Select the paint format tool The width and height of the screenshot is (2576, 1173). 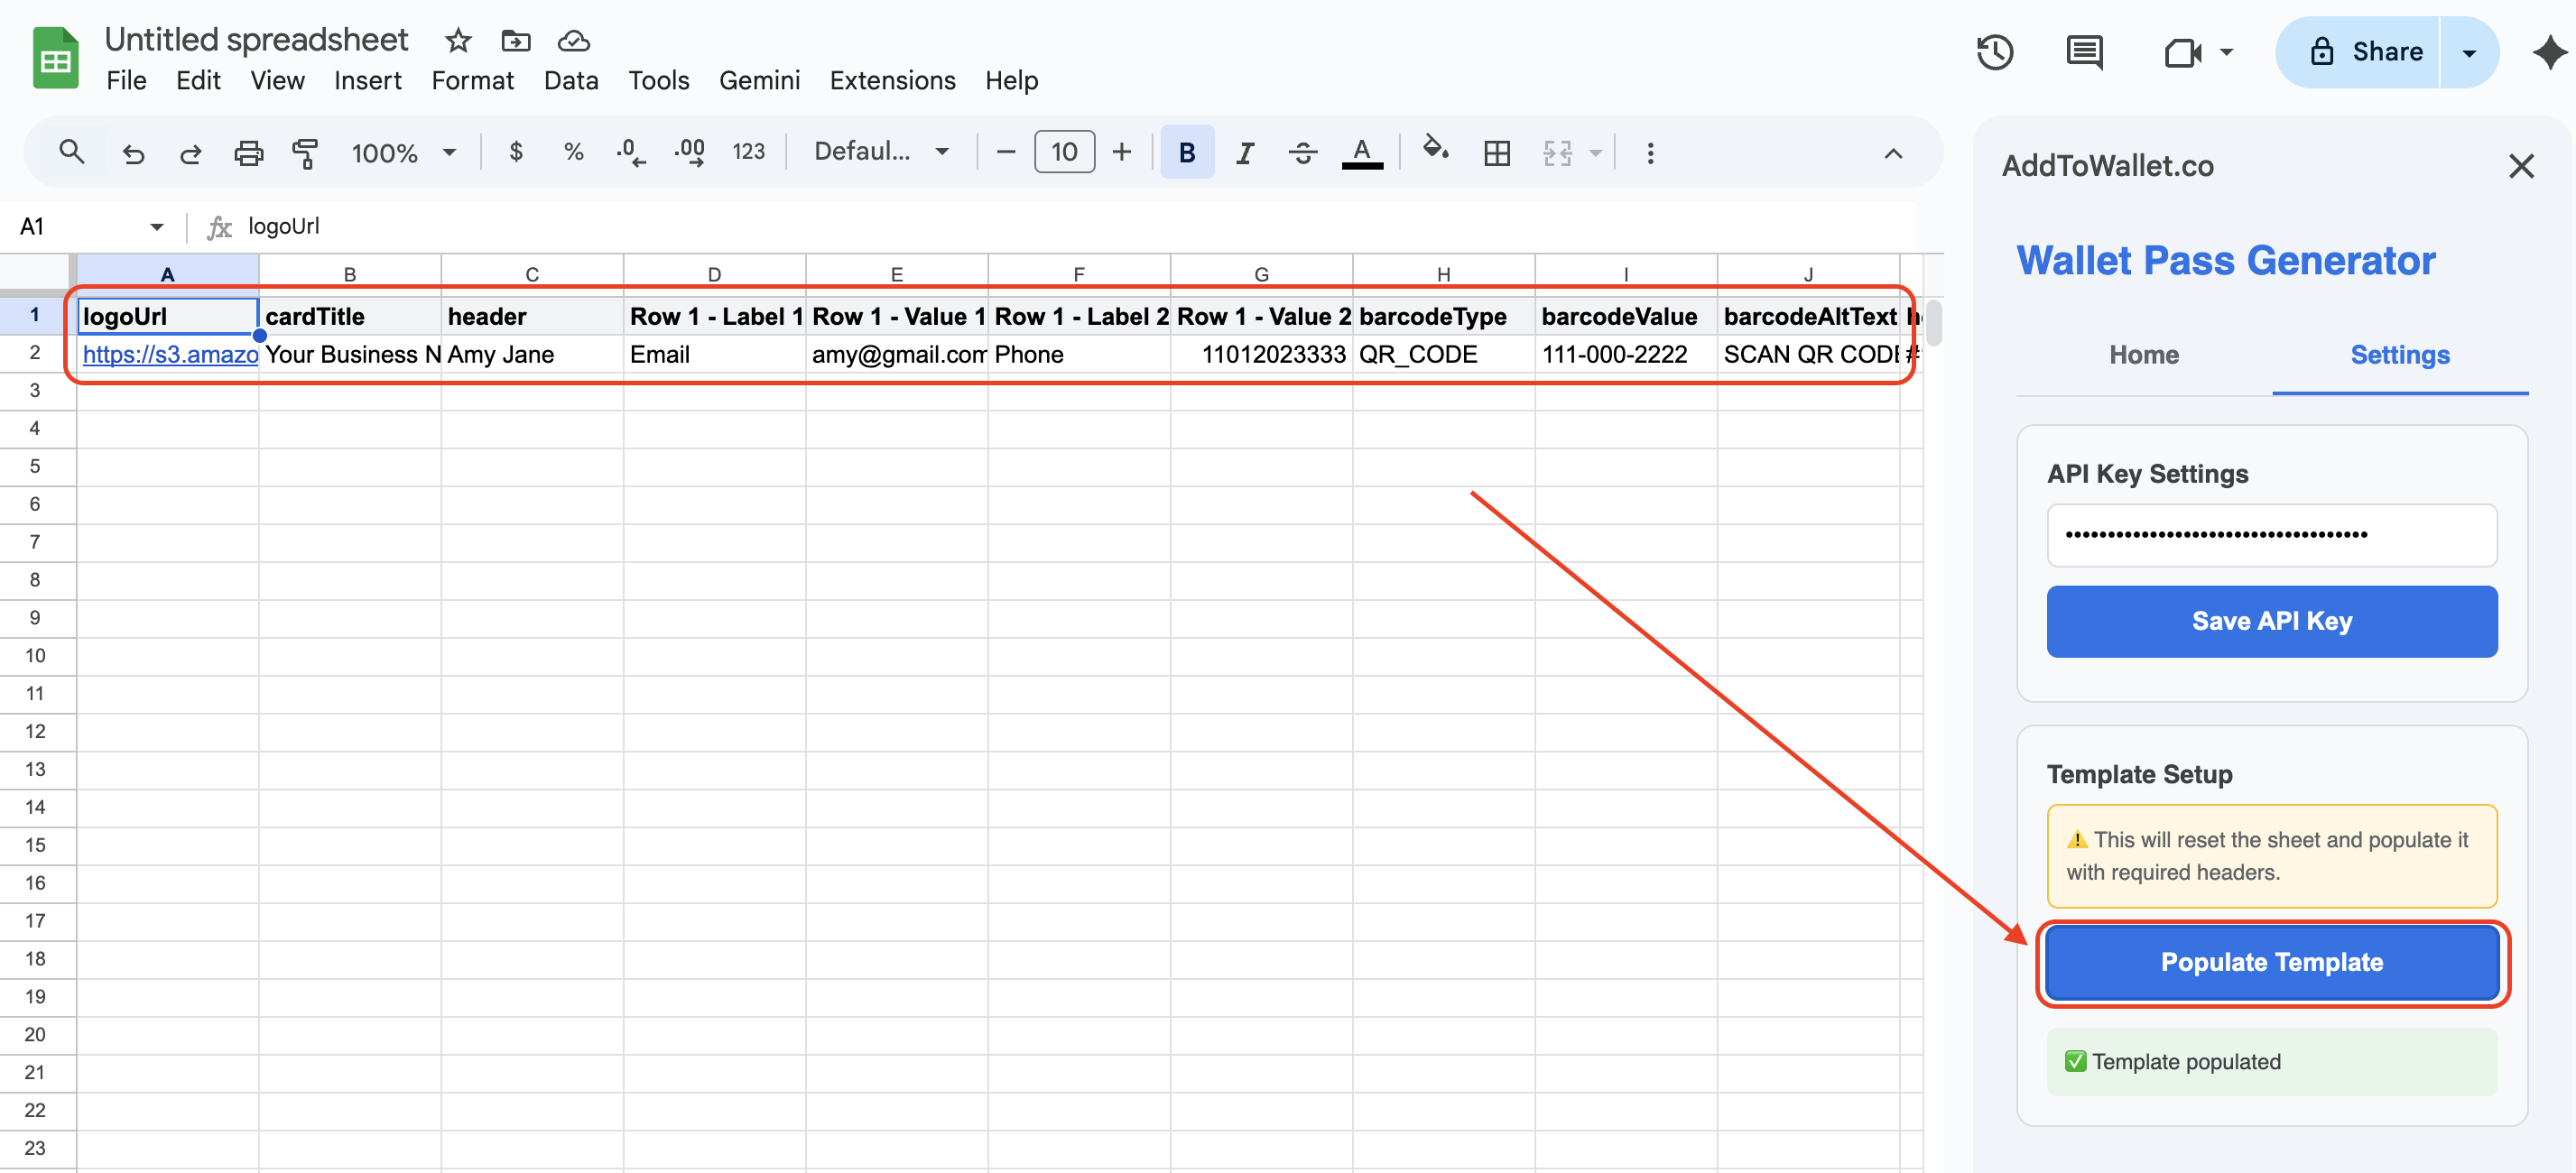tap(305, 152)
